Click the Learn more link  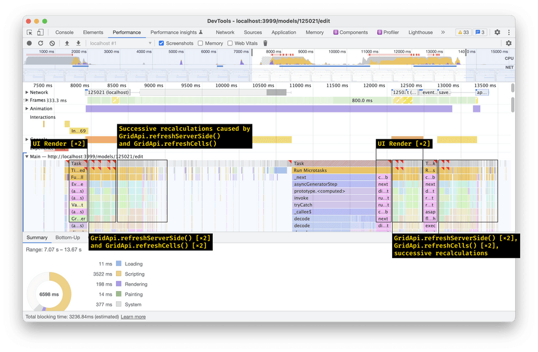[x=133, y=317]
